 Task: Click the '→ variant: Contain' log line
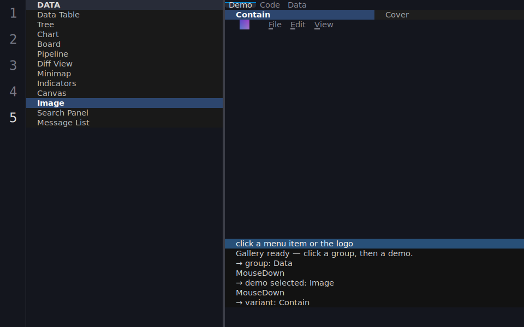tap(374, 302)
